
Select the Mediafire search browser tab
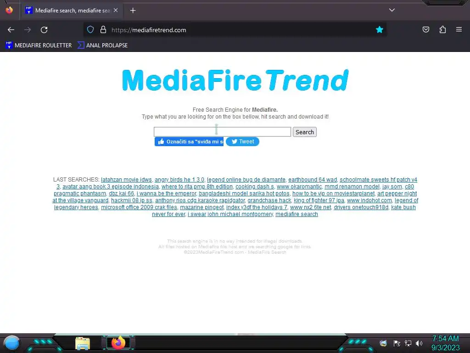coord(72,11)
